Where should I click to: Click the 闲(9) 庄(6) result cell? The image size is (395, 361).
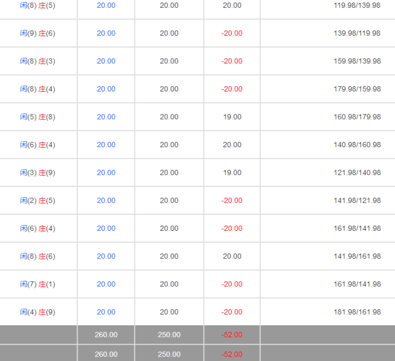tap(38, 33)
